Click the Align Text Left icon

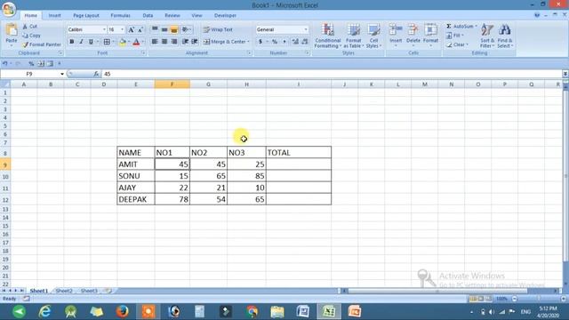155,42
